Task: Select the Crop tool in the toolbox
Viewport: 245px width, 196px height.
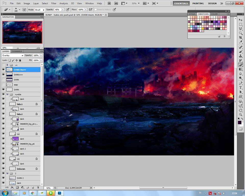Action: tap(241, 38)
